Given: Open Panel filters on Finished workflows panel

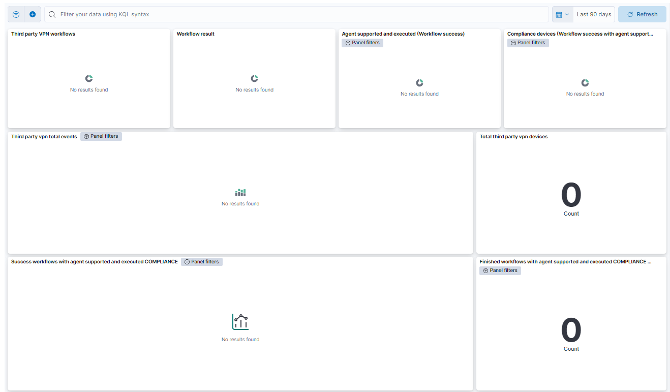Looking at the screenshot, I should click(500, 270).
